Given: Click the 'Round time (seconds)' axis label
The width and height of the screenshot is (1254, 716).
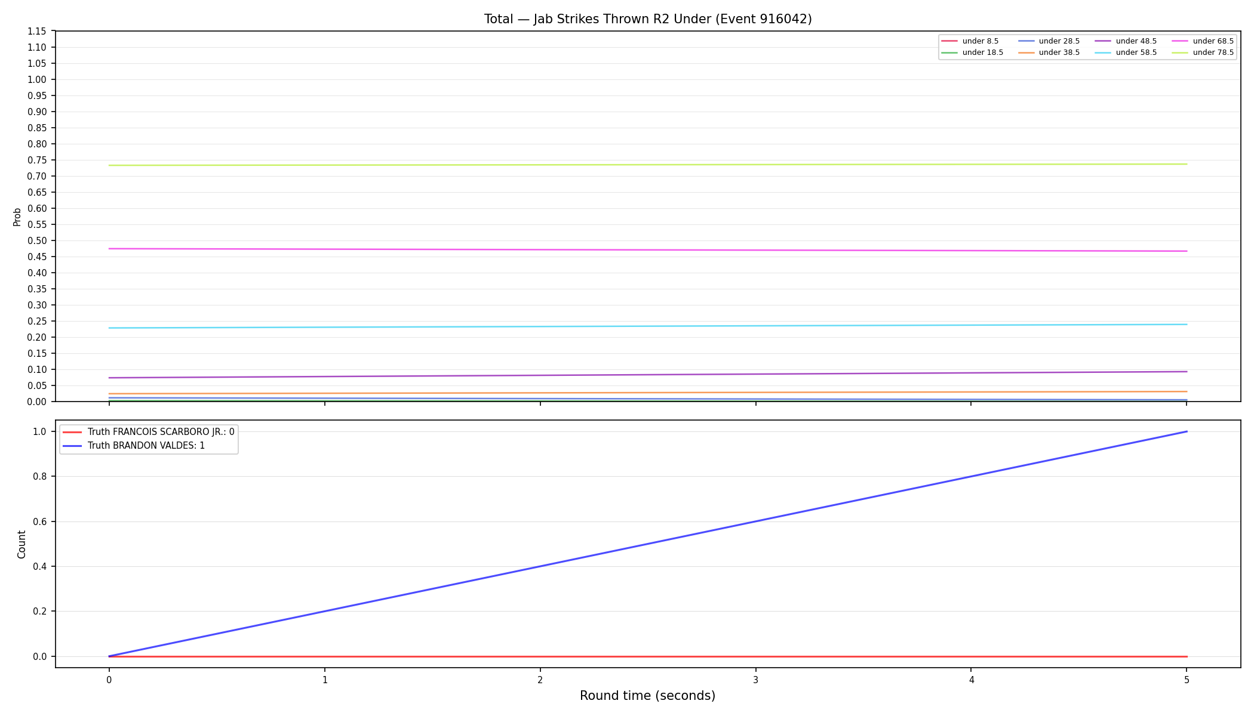Looking at the screenshot, I should [647, 696].
